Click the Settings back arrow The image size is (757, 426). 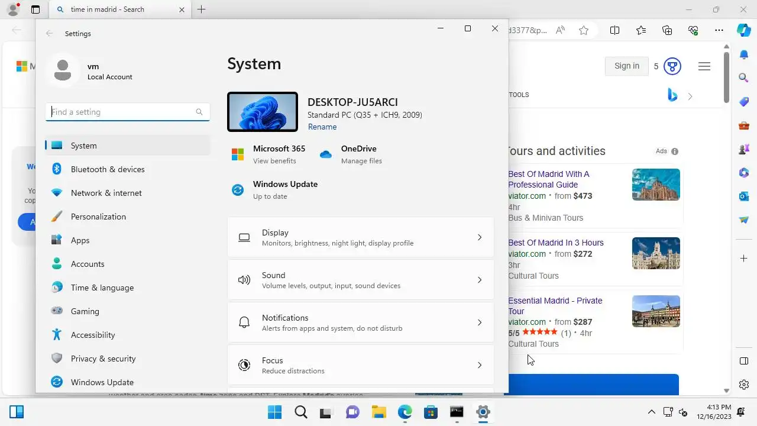(50, 34)
